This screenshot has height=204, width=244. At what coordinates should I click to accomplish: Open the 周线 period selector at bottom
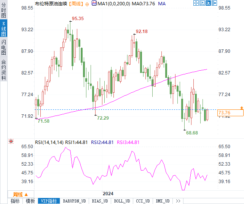click(21, 195)
